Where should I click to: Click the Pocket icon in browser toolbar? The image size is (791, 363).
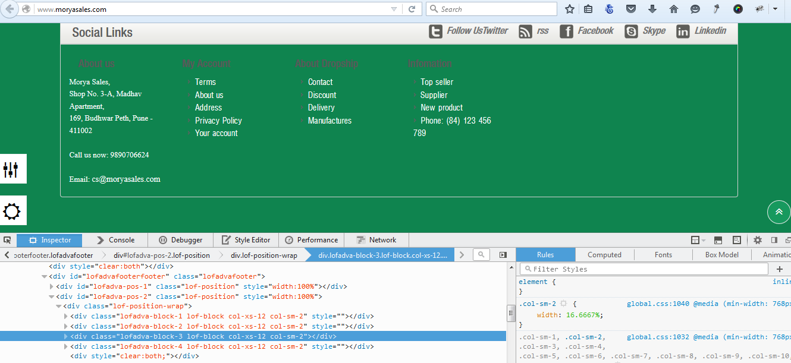coord(630,9)
